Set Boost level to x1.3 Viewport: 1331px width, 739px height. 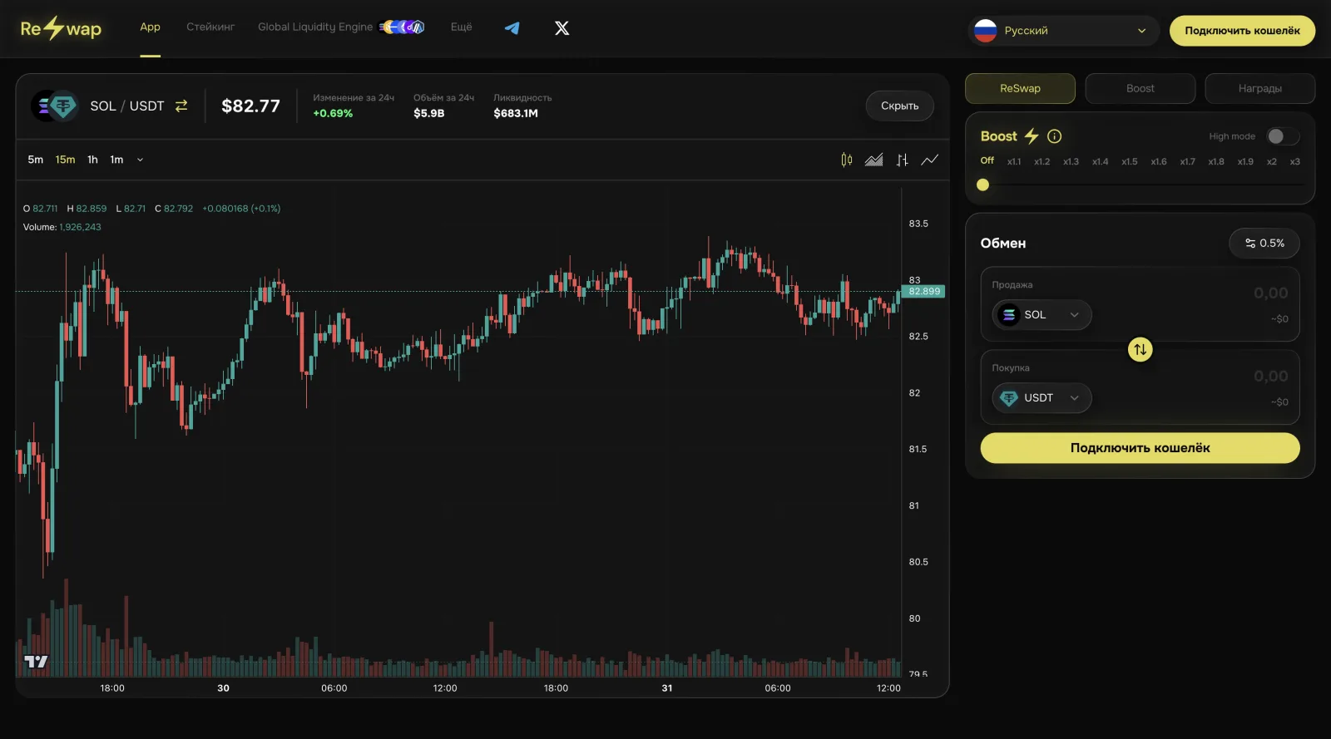tap(1071, 161)
